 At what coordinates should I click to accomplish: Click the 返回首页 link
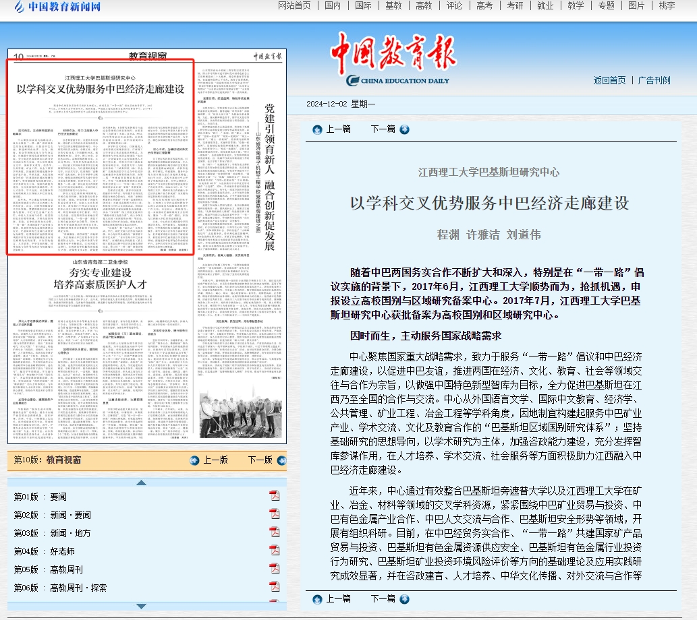[x=609, y=80]
